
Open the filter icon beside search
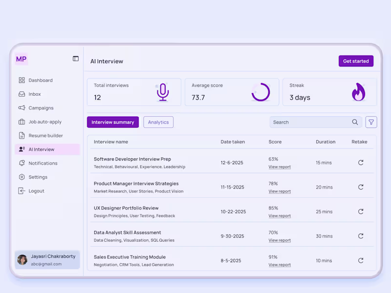(x=371, y=122)
